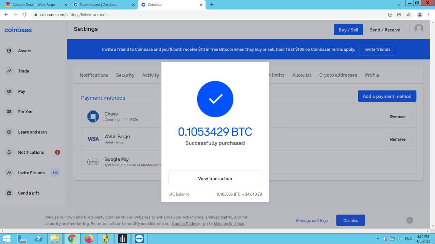Click Add a payment method
Screen dimensions: 435x244
point(387,96)
